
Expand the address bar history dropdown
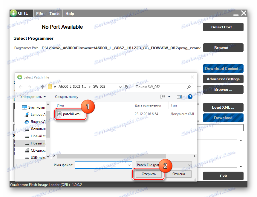click(120, 87)
